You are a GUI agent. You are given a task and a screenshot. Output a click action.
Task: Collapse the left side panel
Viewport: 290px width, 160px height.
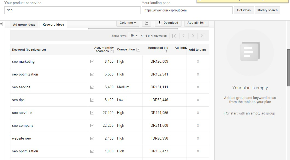pyautogui.click(x=1, y=24)
